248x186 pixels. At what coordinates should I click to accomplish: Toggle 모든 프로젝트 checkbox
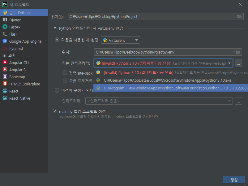pos(65,81)
